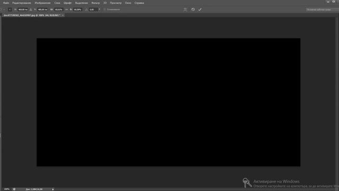Open the Редактирование menu
The image size is (339, 191).
tap(22, 3)
